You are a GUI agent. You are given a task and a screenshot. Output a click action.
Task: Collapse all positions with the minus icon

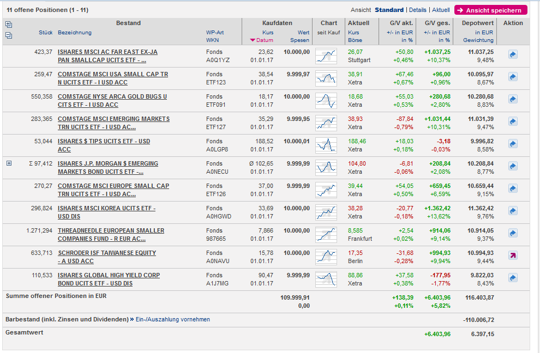[x=8, y=35]
